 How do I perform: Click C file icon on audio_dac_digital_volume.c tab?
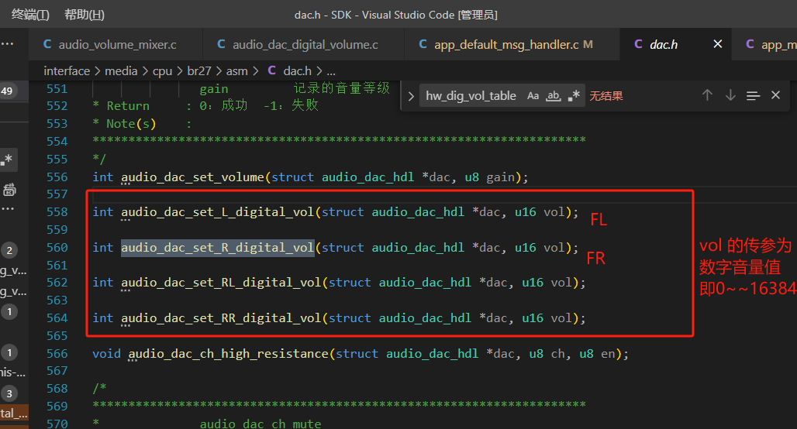point(221,44)
